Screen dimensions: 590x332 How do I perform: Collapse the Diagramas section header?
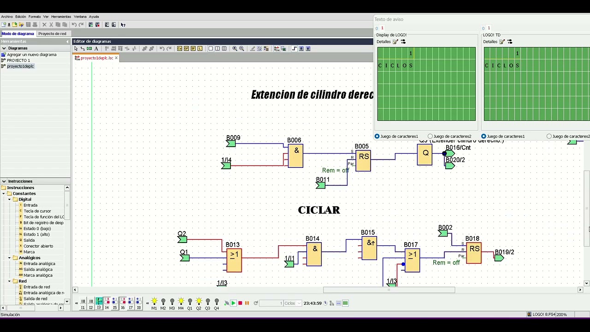coord(4,48)
